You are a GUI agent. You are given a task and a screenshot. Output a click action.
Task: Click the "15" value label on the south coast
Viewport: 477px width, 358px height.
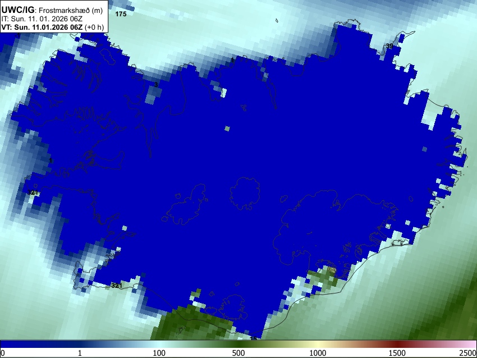click(x=253, y=338)
